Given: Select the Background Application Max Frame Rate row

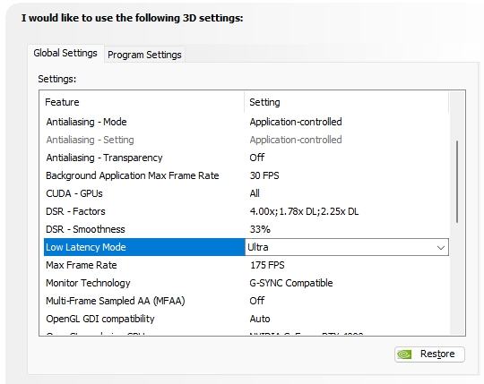Looking at the screenshot, I should [x=246, y=175].
